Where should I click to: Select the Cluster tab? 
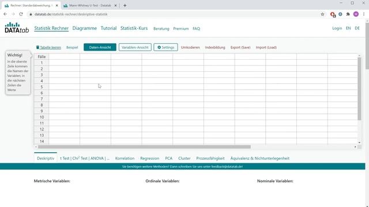pyautogui.click(x=184, y=159)
